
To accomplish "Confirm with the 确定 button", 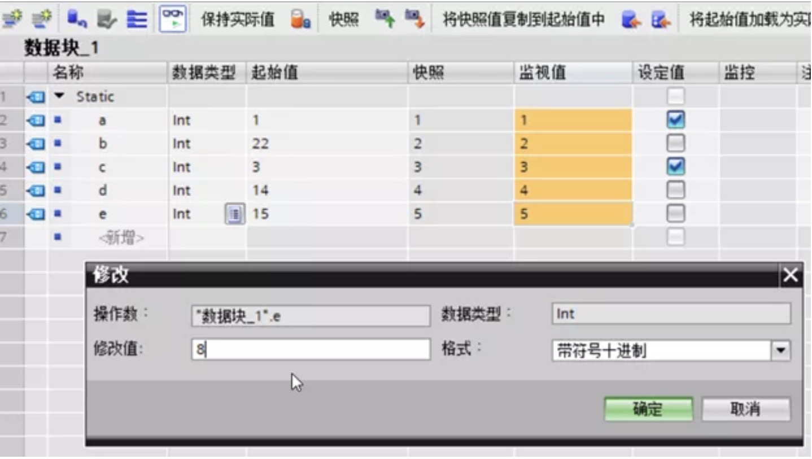I will point(648,409).
